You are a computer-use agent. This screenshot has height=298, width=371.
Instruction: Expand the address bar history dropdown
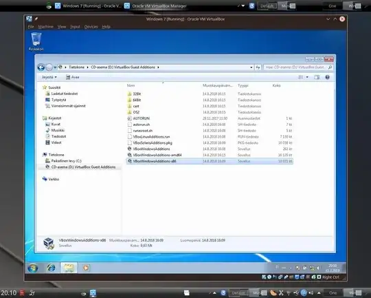(x=251, y=67)
